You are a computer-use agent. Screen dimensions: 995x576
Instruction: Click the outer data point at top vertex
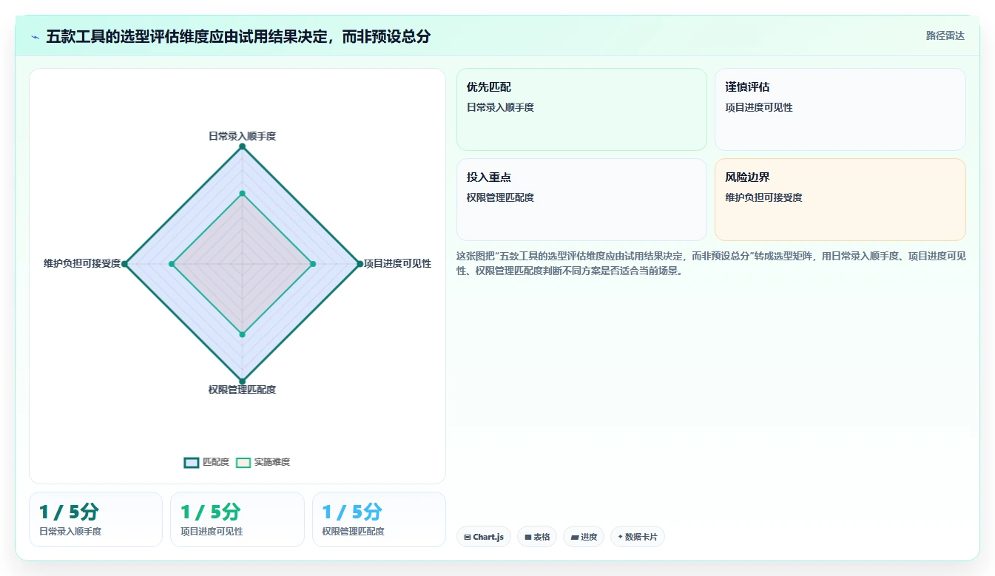click(x=242, y=146)
